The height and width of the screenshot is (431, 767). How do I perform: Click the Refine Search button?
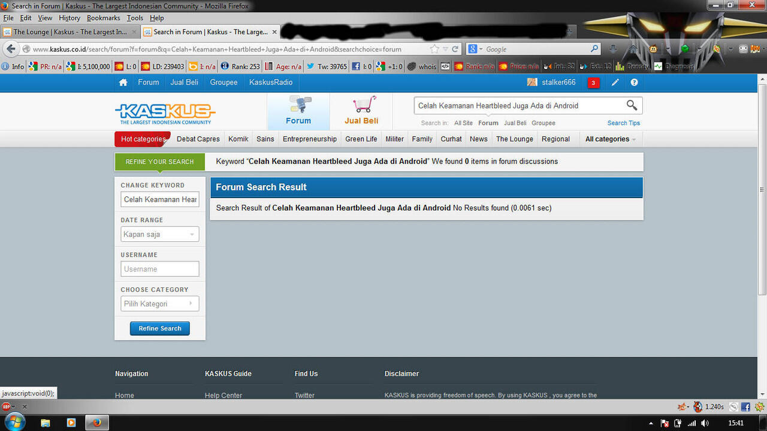160,329
